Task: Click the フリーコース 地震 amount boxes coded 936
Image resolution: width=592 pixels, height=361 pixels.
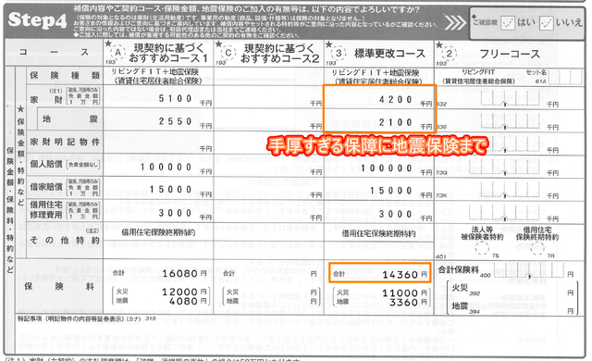Action: (510, 121)
